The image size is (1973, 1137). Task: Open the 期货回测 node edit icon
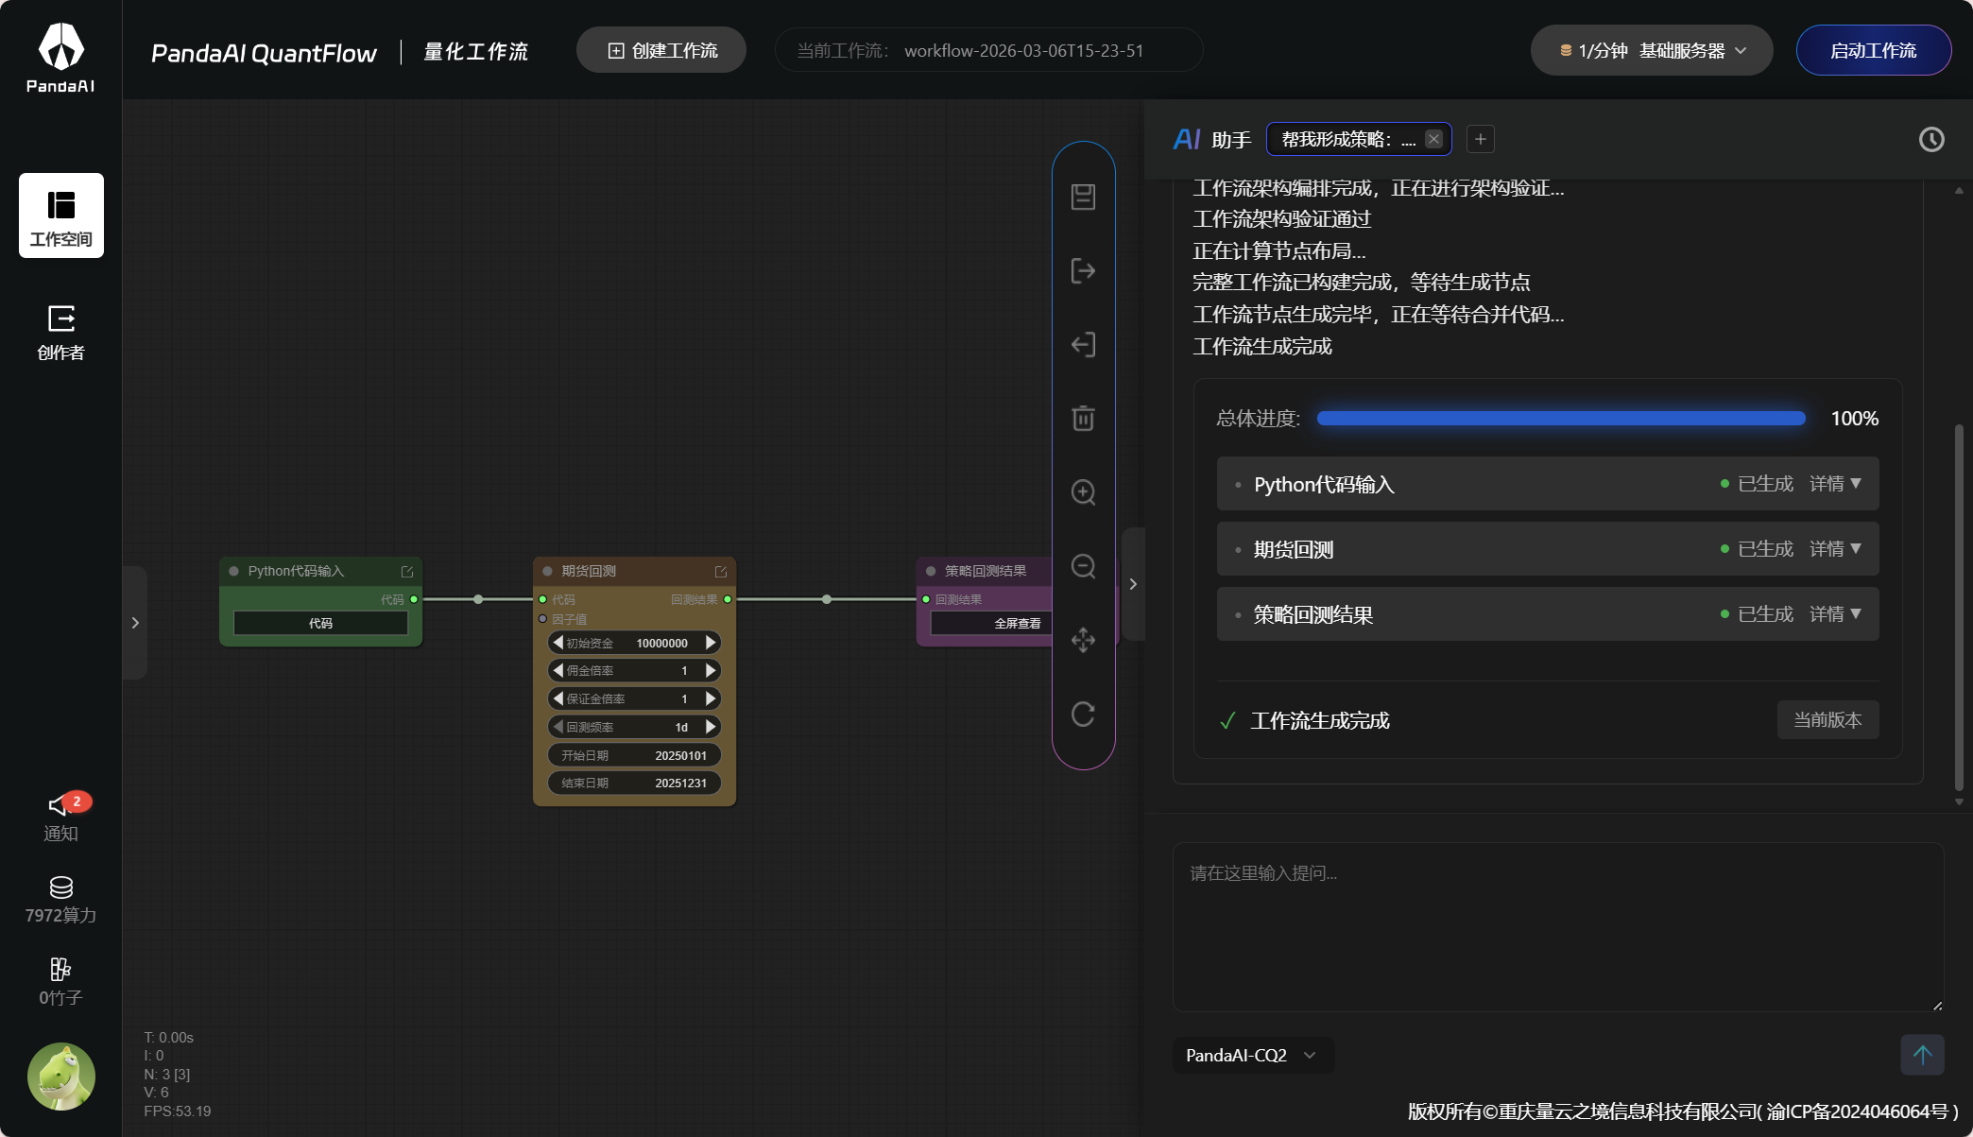(721, 572)
